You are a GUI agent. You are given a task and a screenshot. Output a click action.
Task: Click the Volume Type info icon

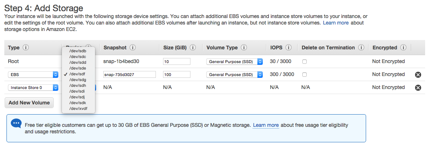click(244, 48)
